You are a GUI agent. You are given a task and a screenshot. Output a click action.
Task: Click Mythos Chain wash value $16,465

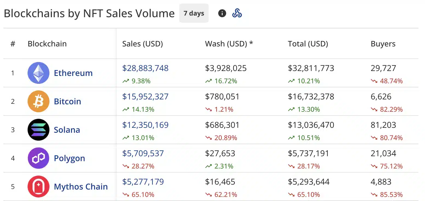(x=220, y=182)
